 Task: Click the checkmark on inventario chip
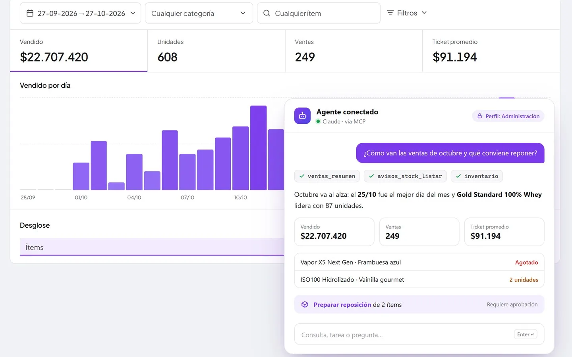point(458,176)
